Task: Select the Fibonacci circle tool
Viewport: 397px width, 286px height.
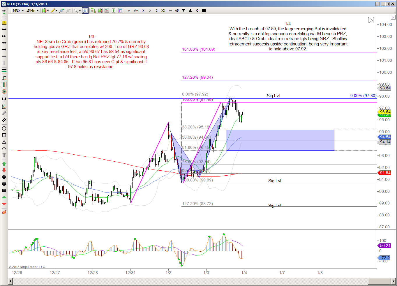Action: [x=4, y=91]
